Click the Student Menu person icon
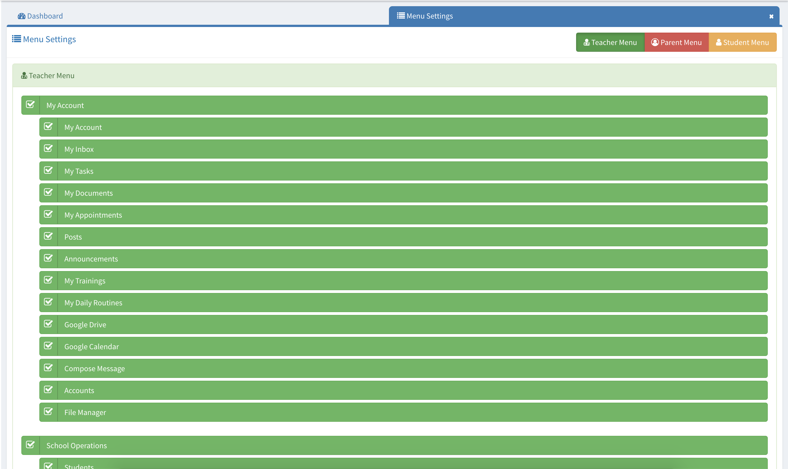Image resolution: width=788 pixels, height=469 pixels. click(x=718, y=42)
